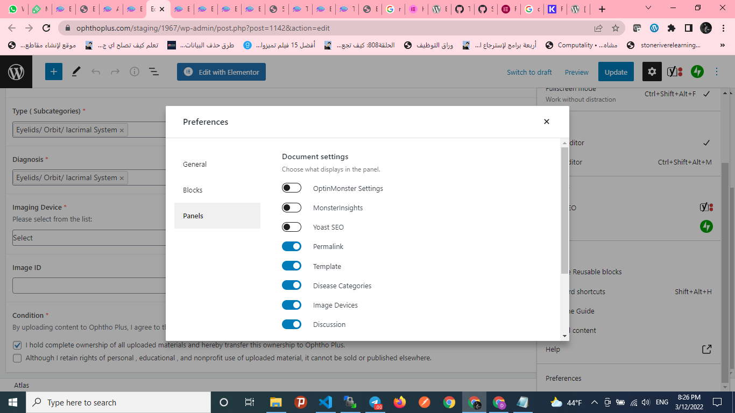The height and width of the screenshot is (413, 735).
Task: Click the Edit with Elementor button
Action: pos(221,72)
